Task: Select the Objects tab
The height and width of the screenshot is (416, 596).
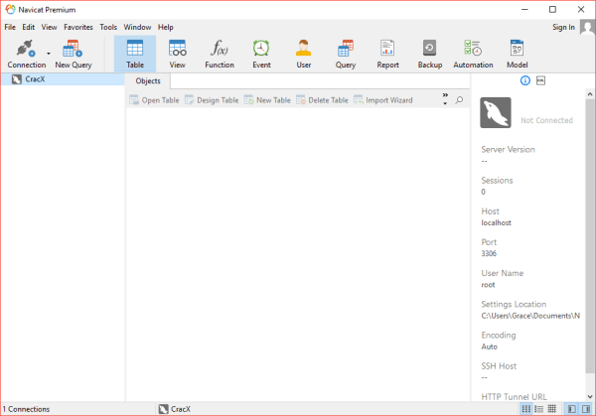Action: click(148, 81)
